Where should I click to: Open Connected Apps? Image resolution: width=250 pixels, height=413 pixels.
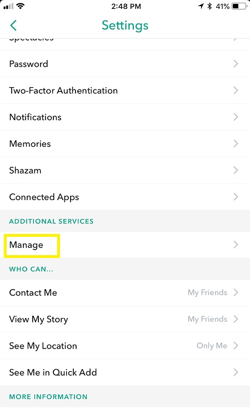coord(125,197)
